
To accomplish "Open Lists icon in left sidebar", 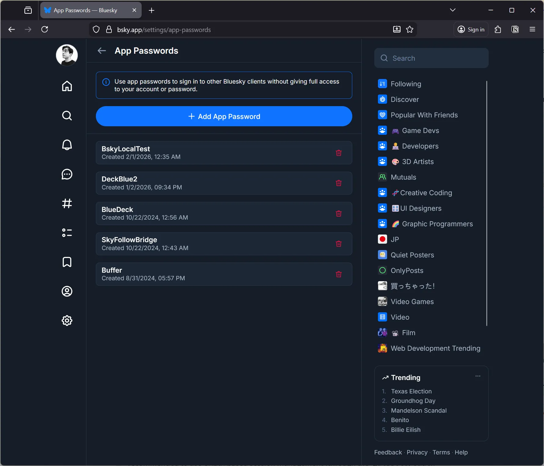I will point(67,233).
